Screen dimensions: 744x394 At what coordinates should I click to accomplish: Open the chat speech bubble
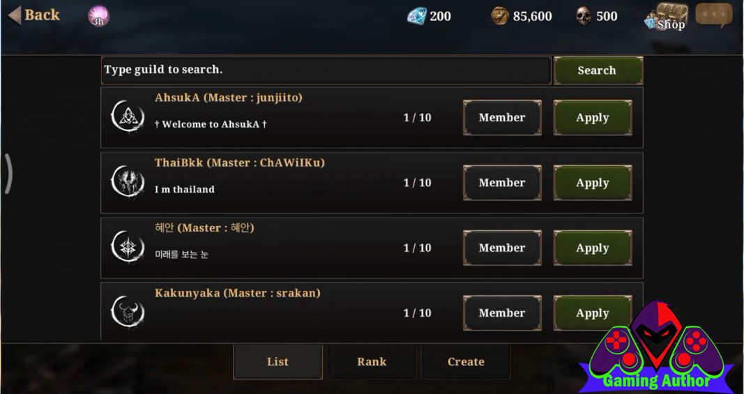714,15
